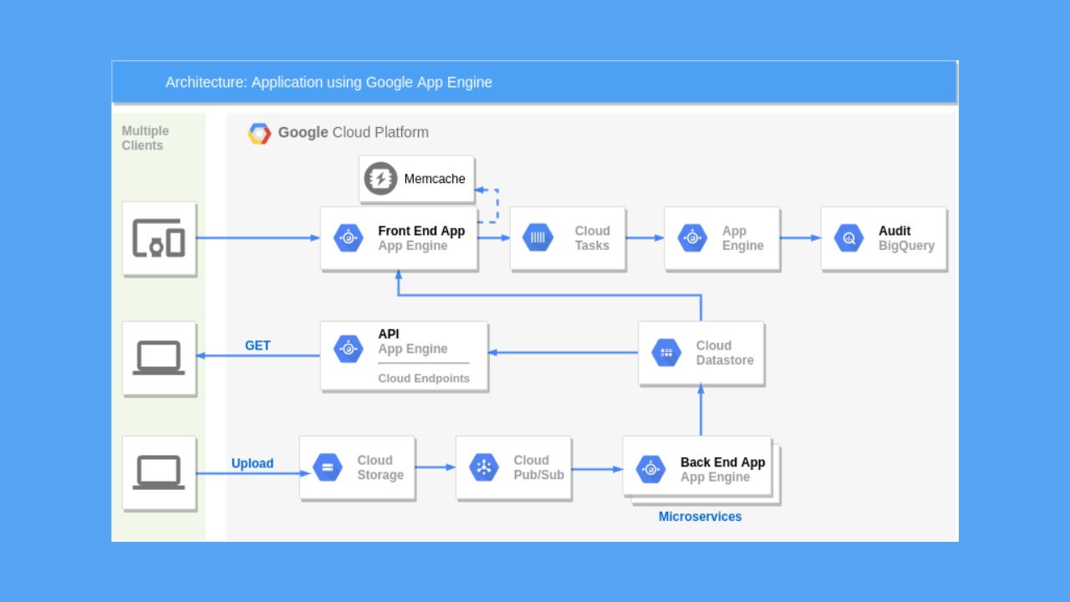Select the Cloud Tasks icon
This screenshot has height=602, width=1070.
pos(537,237)
